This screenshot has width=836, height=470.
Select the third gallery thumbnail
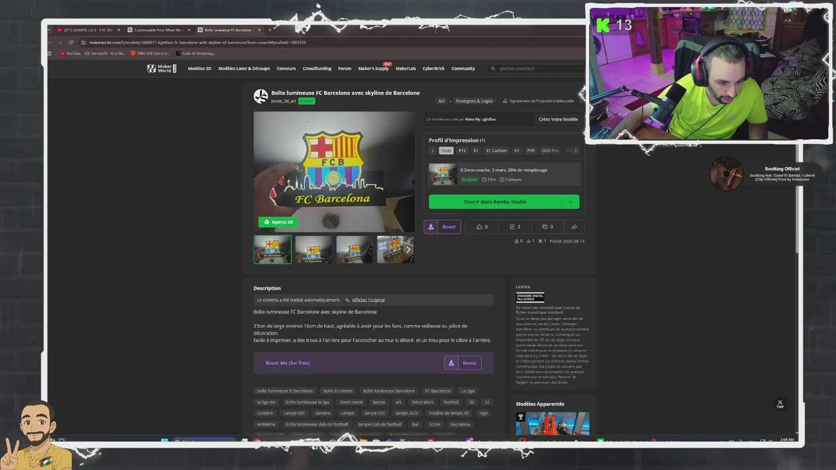(355, 249)
